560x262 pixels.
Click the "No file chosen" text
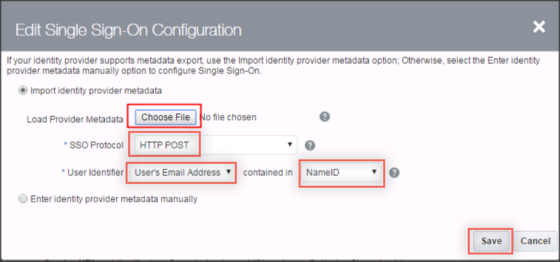pyautogui.click(x=228, y=117)
